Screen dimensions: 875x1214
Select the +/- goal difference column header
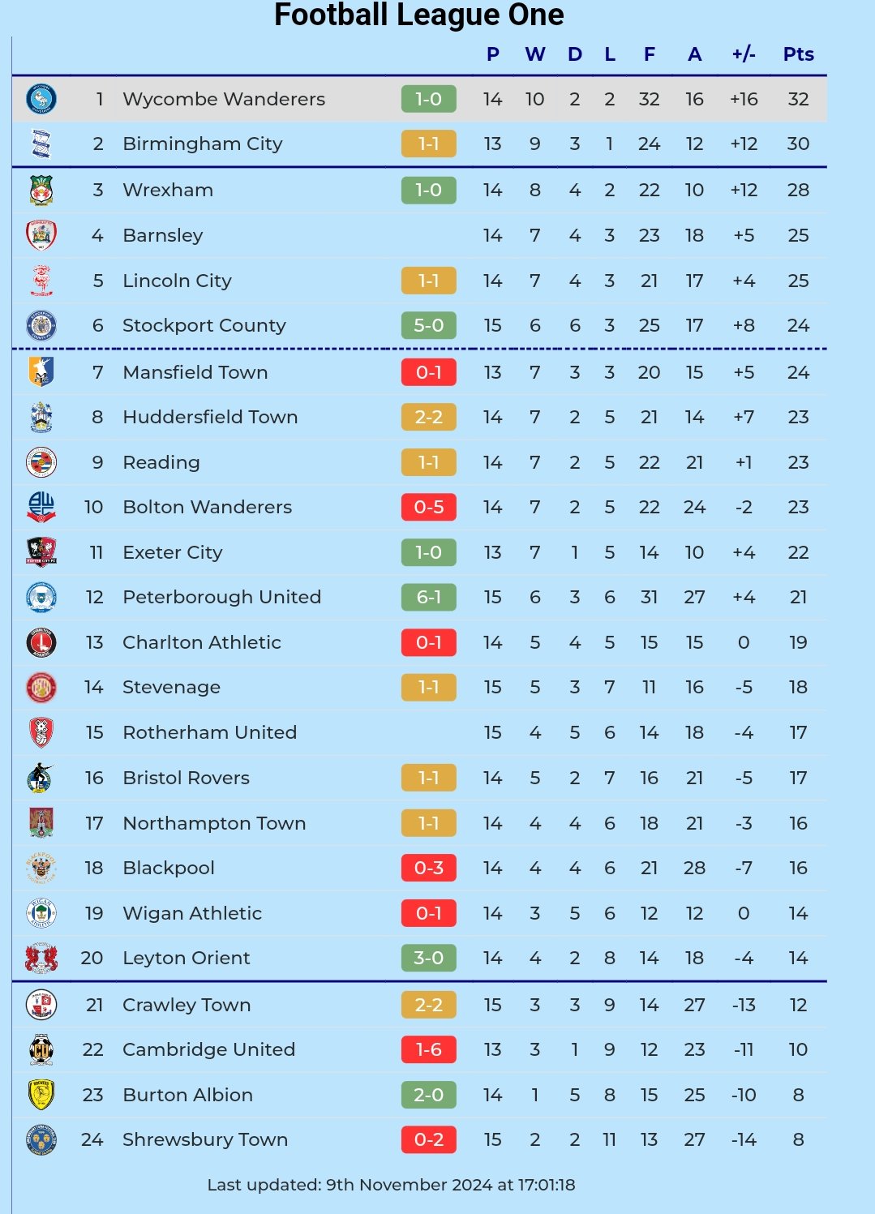743,54
